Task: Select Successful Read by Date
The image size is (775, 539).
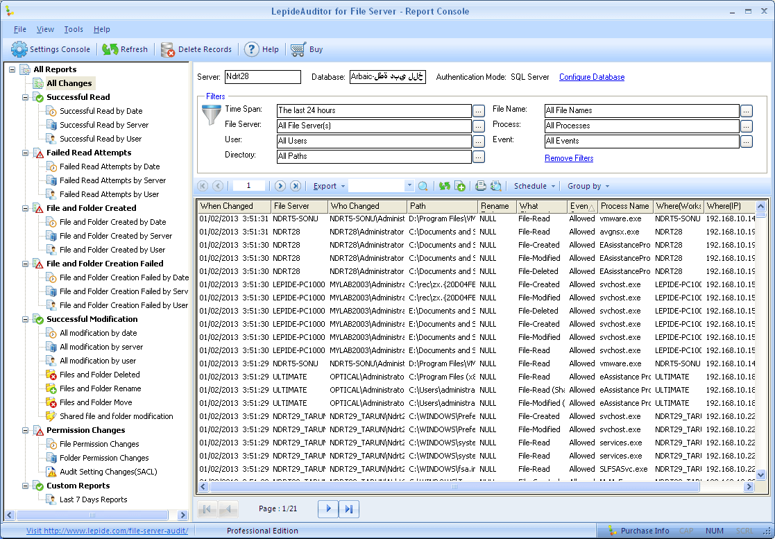Action: coord(101,111)
